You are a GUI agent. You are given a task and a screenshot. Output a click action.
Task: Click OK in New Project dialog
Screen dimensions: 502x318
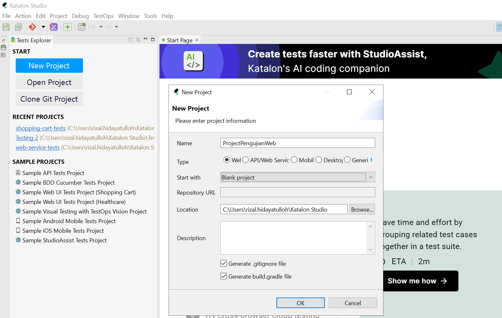click(300, 303)
